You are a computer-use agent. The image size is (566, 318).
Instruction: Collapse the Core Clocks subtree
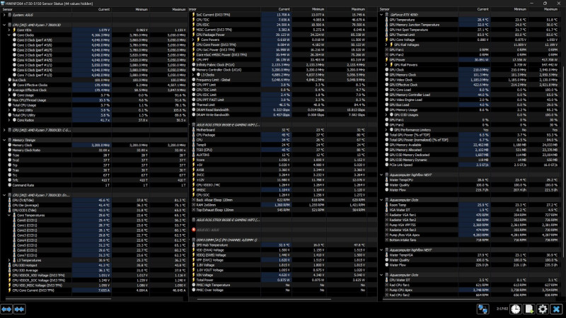pyautogui.click(x=9, y=35)
